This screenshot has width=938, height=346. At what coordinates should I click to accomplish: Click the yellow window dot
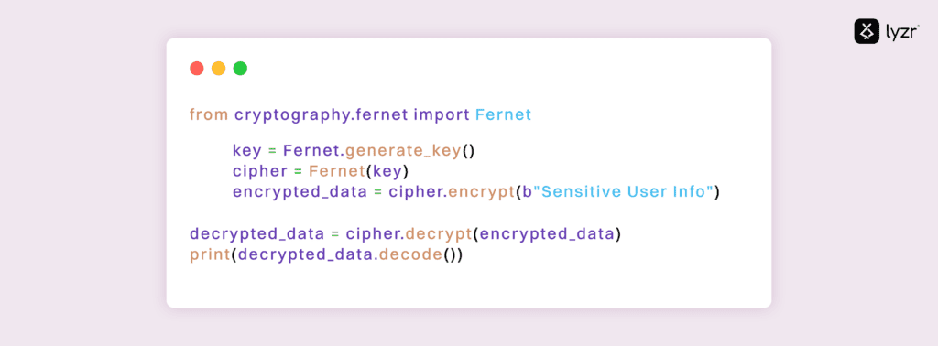point(218,68)
